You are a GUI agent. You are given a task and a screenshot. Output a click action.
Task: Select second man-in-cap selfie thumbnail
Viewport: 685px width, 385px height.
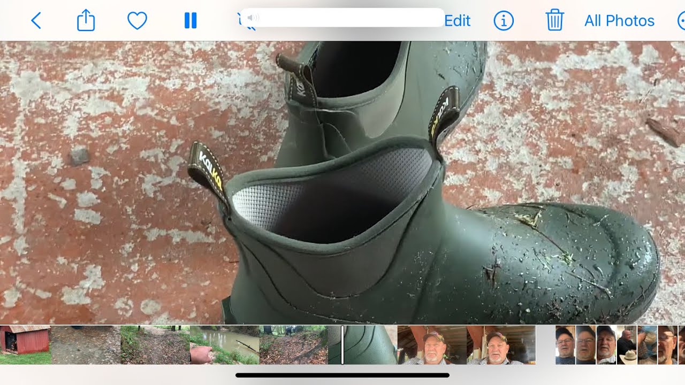[x=501, y=345]
